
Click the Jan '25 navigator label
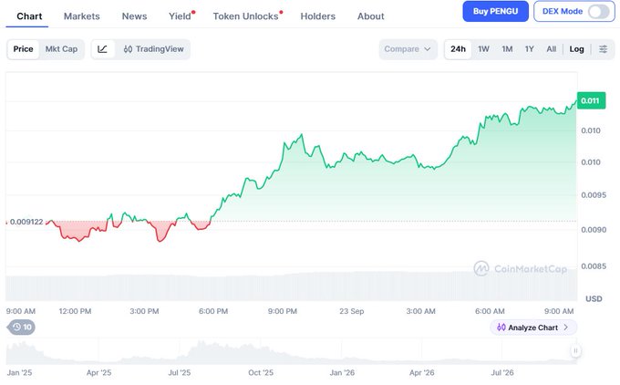pos(19,373)
